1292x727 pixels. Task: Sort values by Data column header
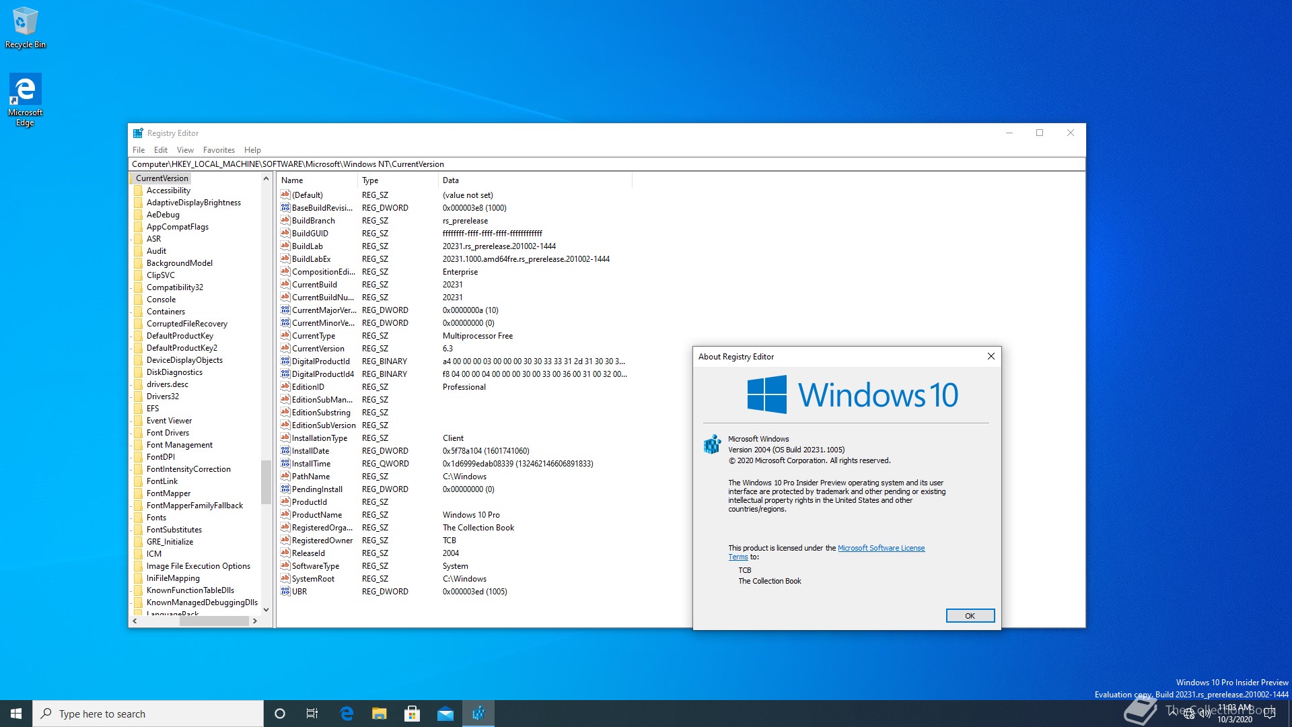pos(535,180)
